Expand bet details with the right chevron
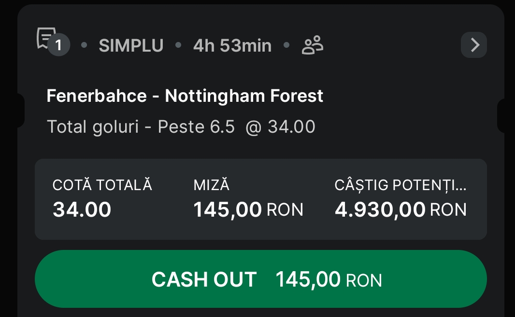The image size is (515, 317). point(474,45)
